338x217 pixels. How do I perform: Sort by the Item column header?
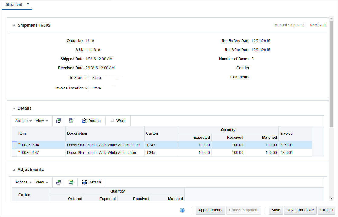click(41, 134)
